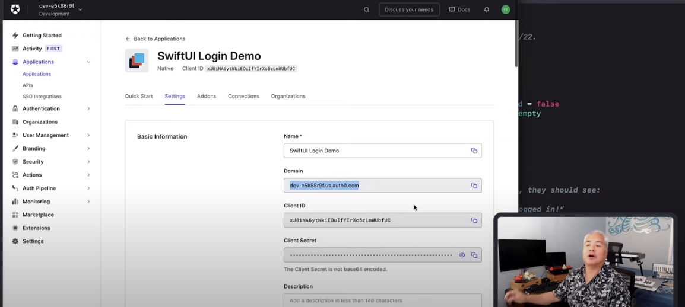Click the Settings gear icon in sidebar
Viewport: 685px width, 307px height.
click(x=15, y=241)
